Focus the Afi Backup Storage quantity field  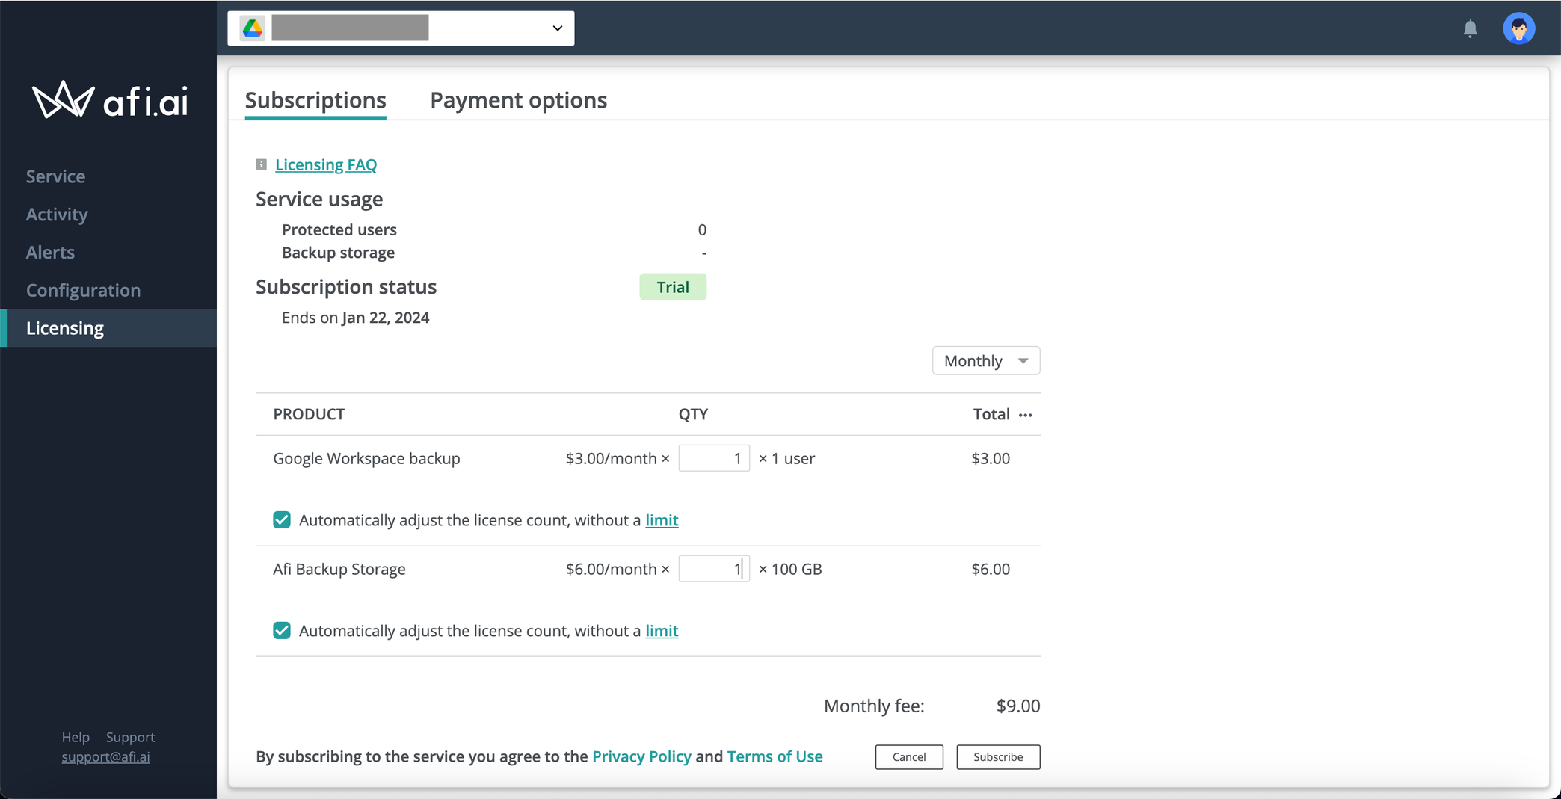[x=714, y=569]
